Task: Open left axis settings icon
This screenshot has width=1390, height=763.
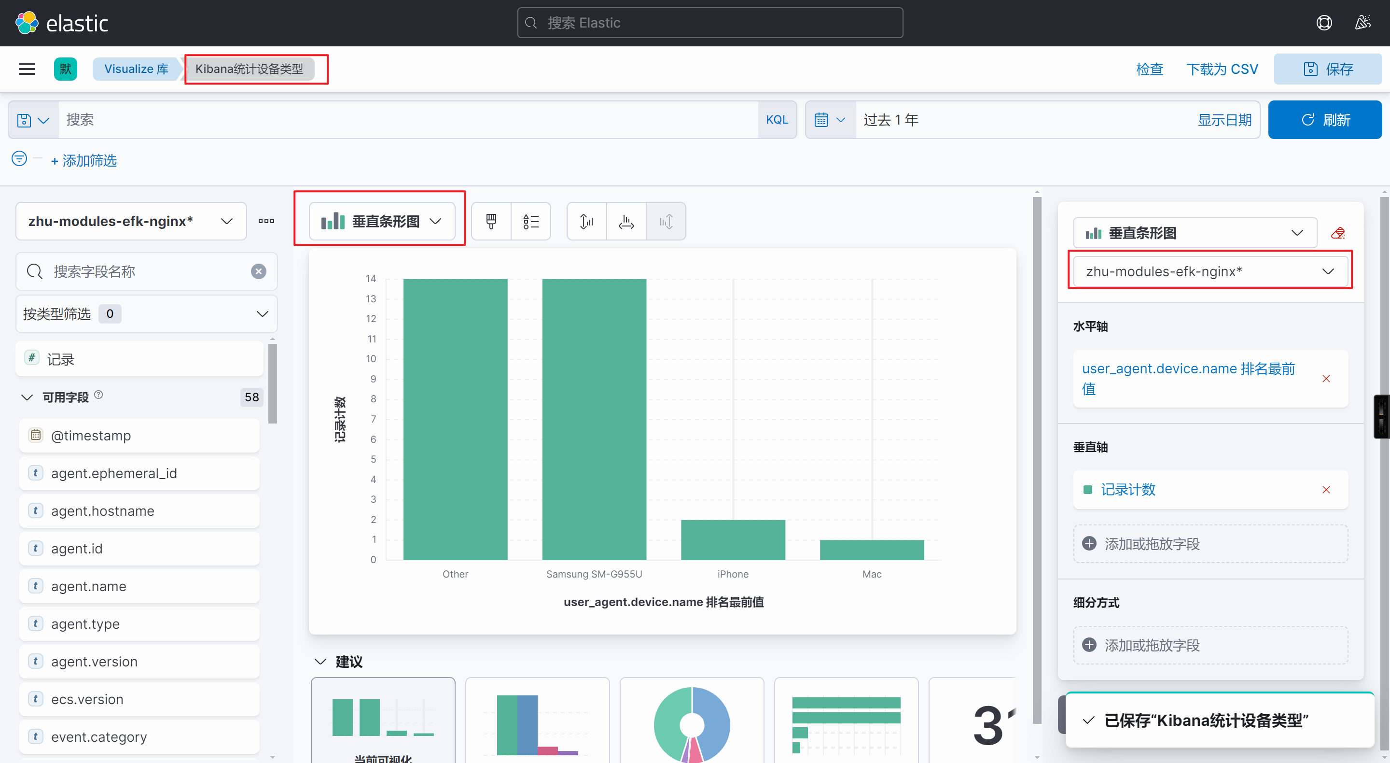Action: (x=586, y=221)
